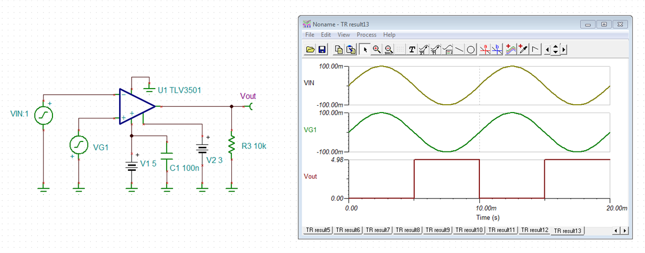Click the eyedropper probe icon with plus
This screenshot has height=253, width=645.
523,50
